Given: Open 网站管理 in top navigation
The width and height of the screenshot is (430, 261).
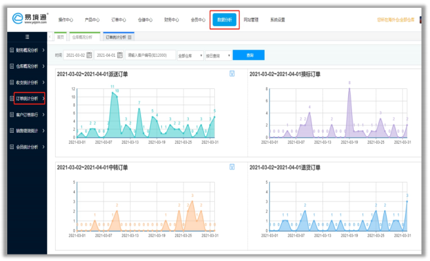Looking at the screenshot, I should (251, 20).
